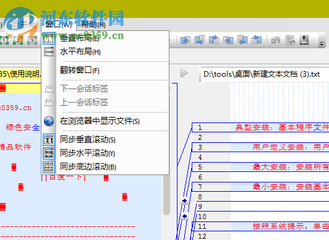Click left pane text 精品软件

click(x=15, y=147)
